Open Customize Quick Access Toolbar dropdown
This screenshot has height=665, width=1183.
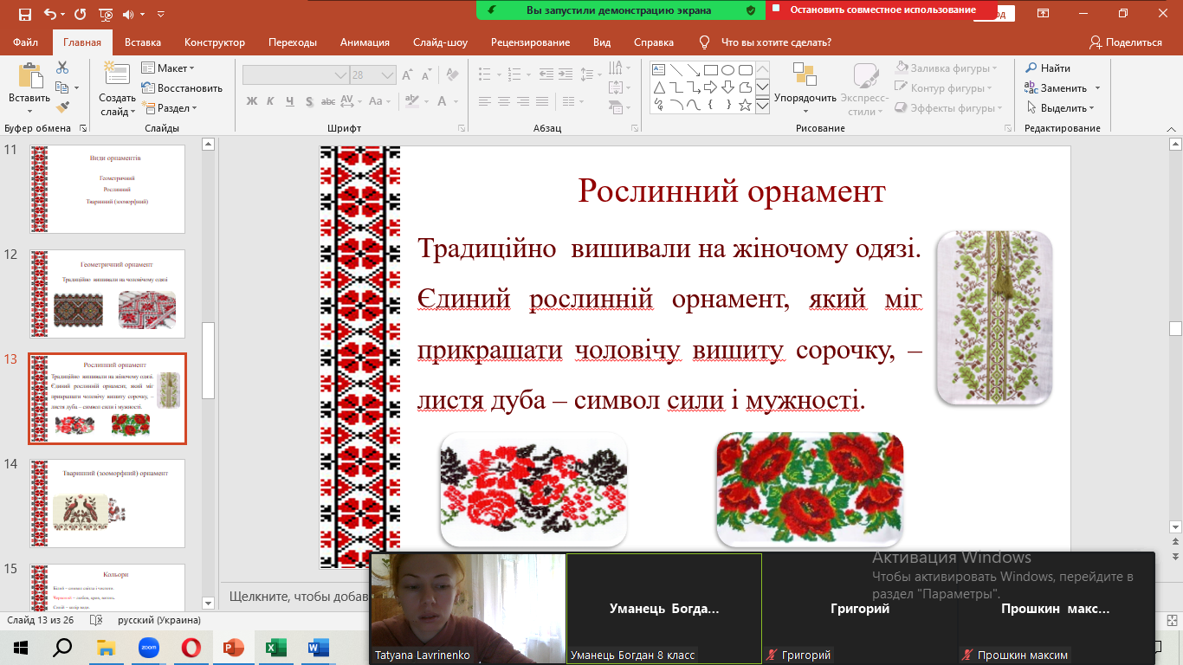coord(162,15)
